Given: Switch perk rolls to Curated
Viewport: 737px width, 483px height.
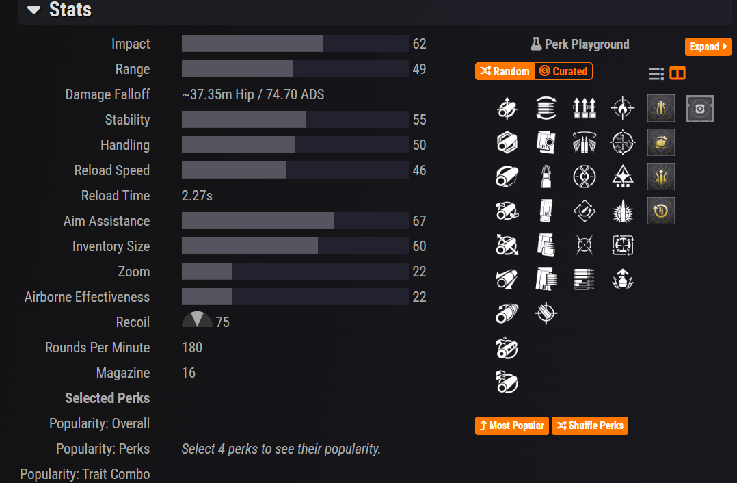Looking at the screenshot, I should click(563, 71).
